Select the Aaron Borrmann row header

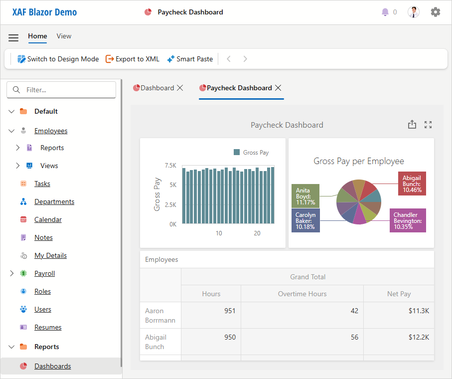[160, 315]
